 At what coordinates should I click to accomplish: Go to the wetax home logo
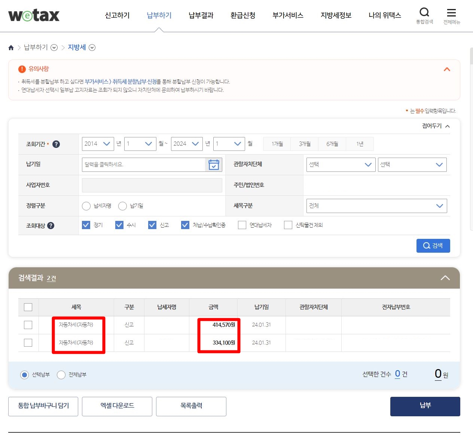[x=34, y=15]
